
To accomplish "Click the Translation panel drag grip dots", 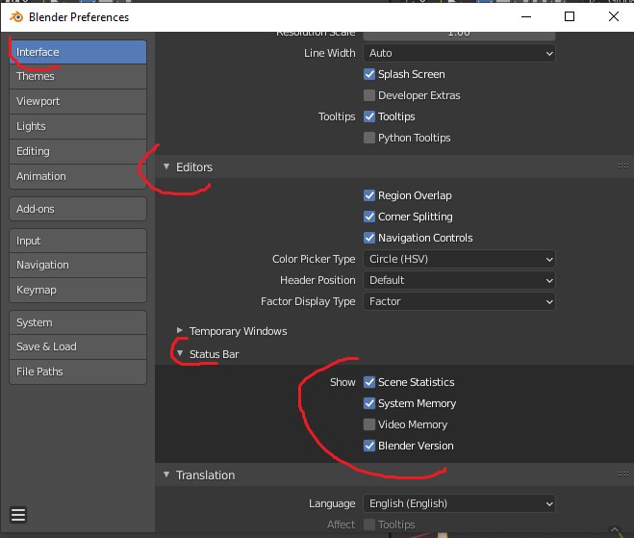I will pos(623,474).
